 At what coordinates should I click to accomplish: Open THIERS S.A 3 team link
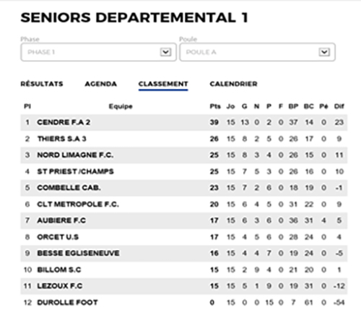61,139
